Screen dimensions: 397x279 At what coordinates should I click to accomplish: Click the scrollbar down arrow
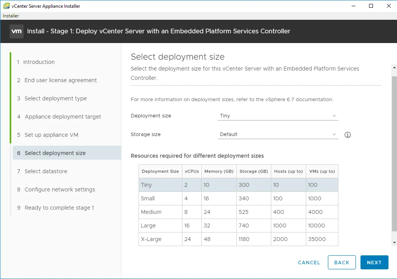[394, 242]
